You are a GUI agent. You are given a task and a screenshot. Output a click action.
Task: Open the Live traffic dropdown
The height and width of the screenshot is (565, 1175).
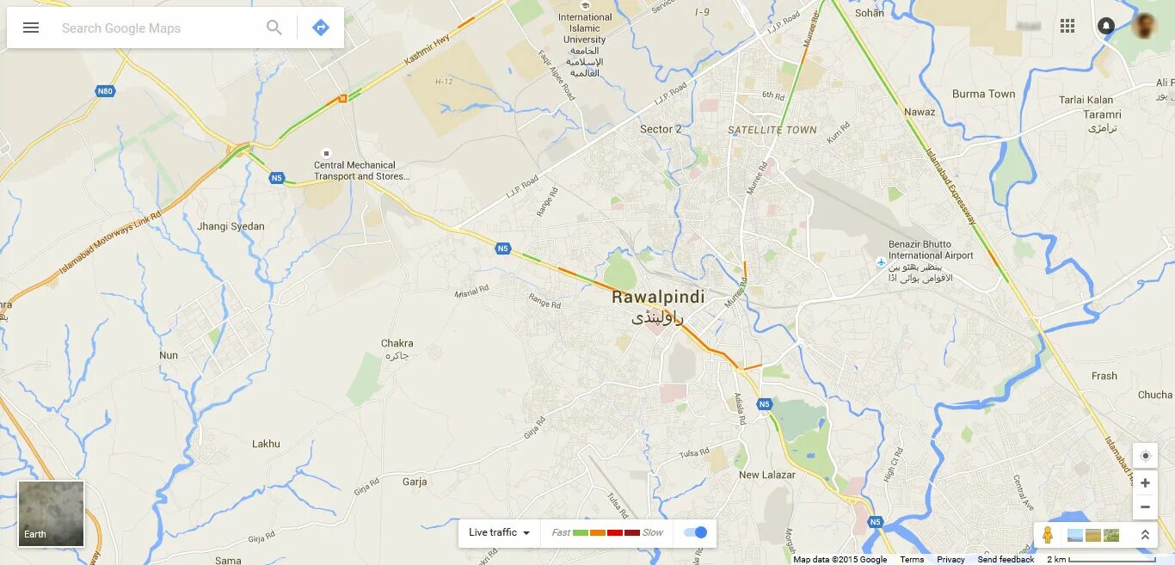pyautogui.click(x=499, y=532)
